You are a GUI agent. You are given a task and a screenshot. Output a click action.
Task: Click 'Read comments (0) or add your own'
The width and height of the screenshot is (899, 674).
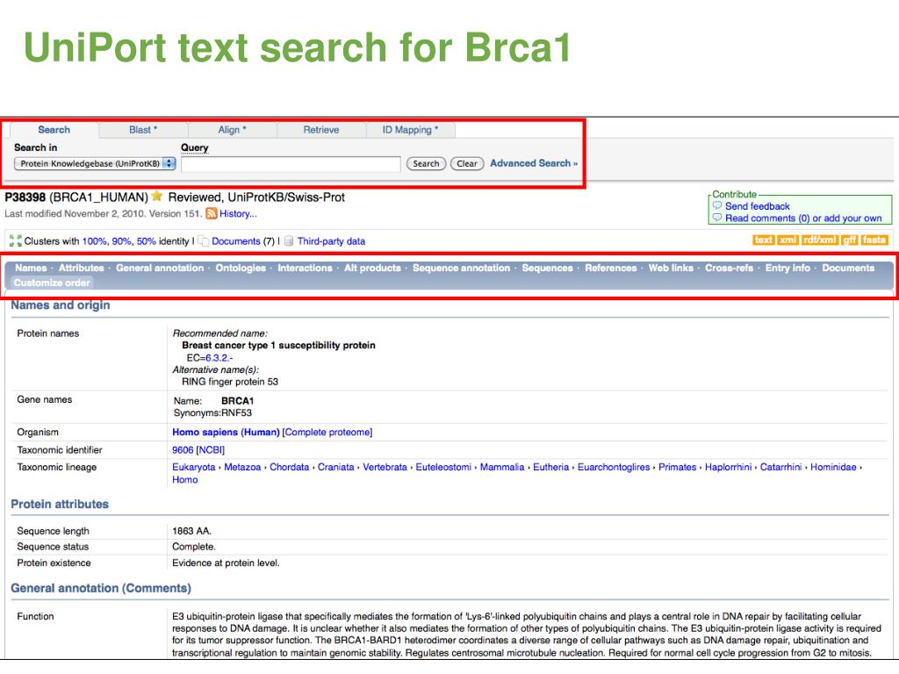(803, 219)
